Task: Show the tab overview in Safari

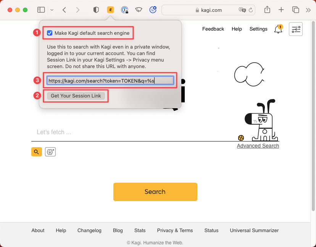Action: click(296, 10)
